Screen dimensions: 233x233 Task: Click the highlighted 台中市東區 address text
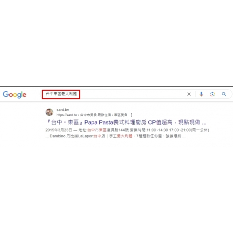coord(97,130)
